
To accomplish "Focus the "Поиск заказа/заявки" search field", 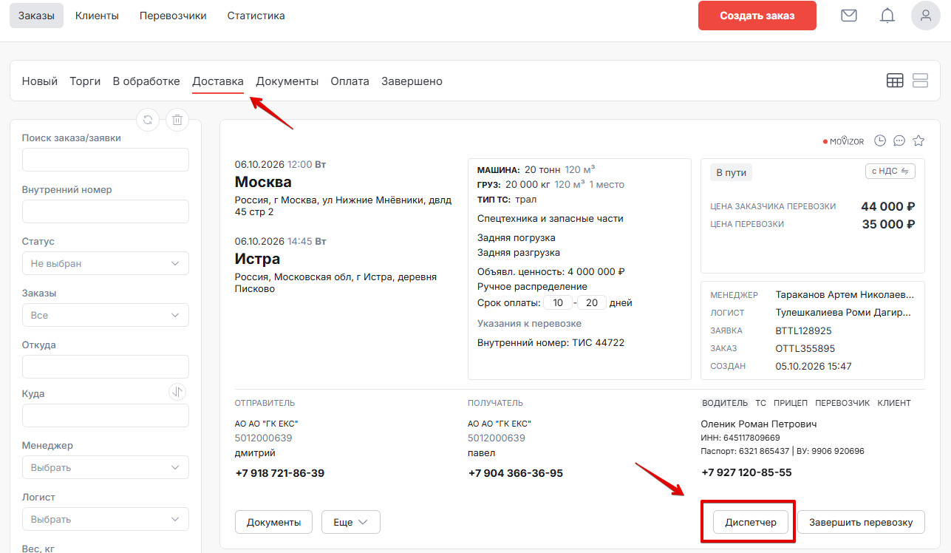I will [x=106, y=160].
